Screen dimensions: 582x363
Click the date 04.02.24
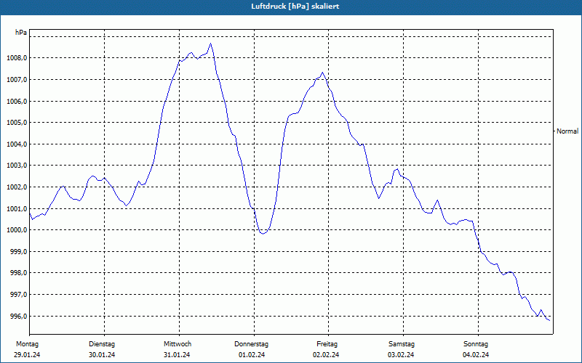pos(476,355)
